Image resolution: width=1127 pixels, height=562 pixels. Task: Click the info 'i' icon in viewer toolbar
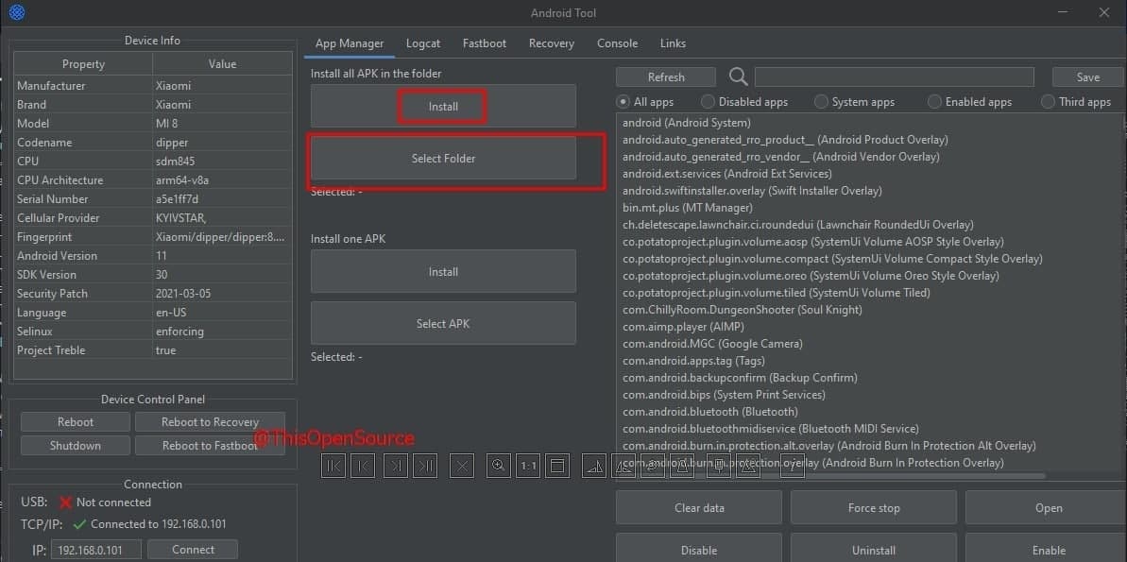click(792, 466)
